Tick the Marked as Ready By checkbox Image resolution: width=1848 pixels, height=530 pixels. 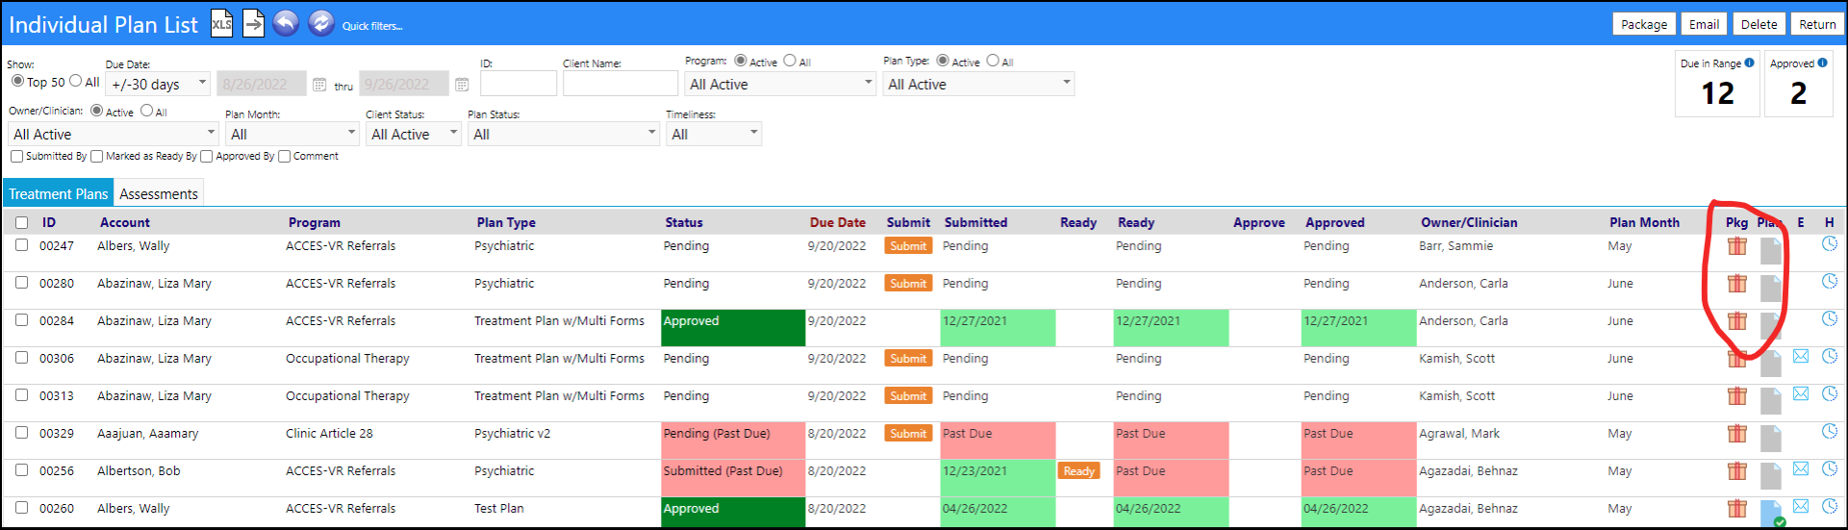coord(97,157)
